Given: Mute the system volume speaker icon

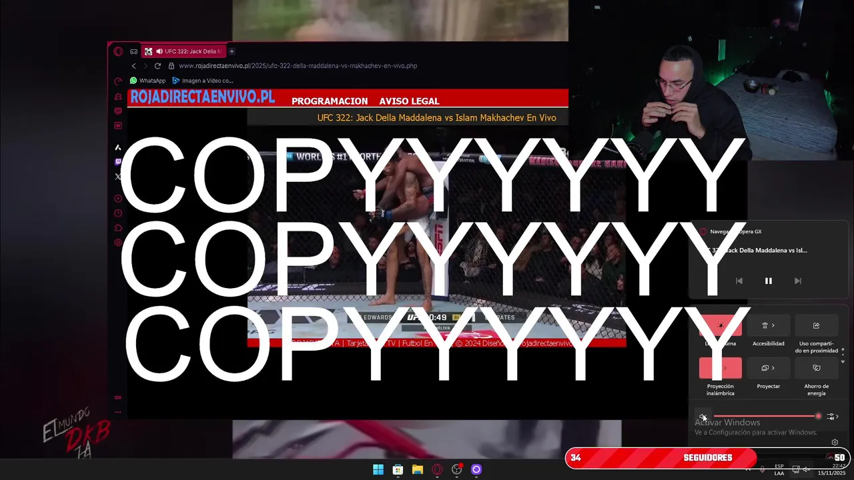Looking at the screenshot, I should pyautogui.click(x=703, y=417).
